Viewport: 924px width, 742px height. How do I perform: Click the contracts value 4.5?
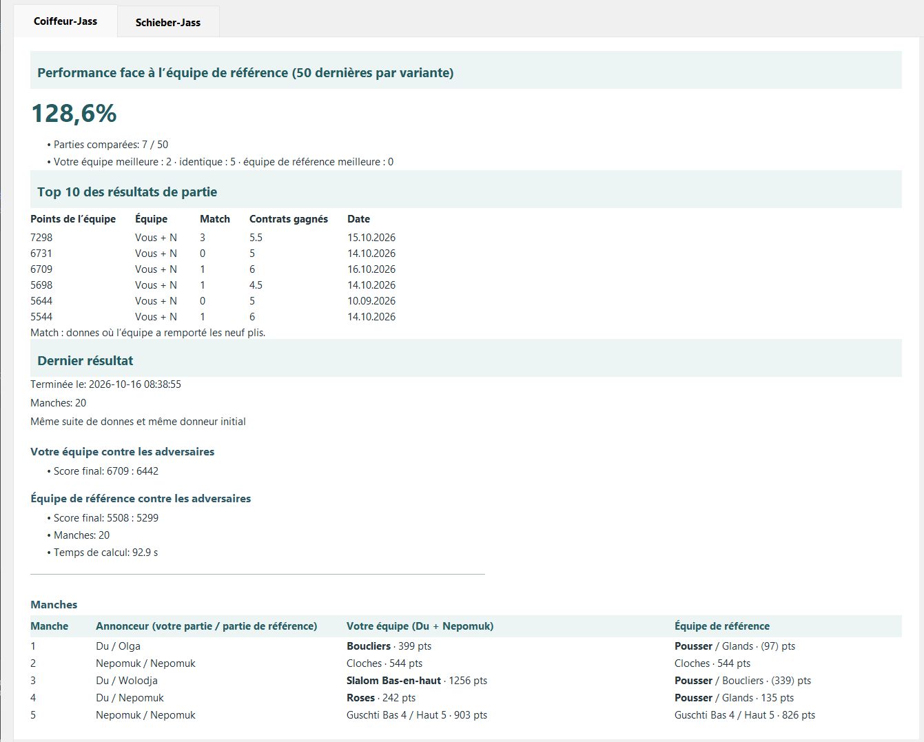point(256,285)
